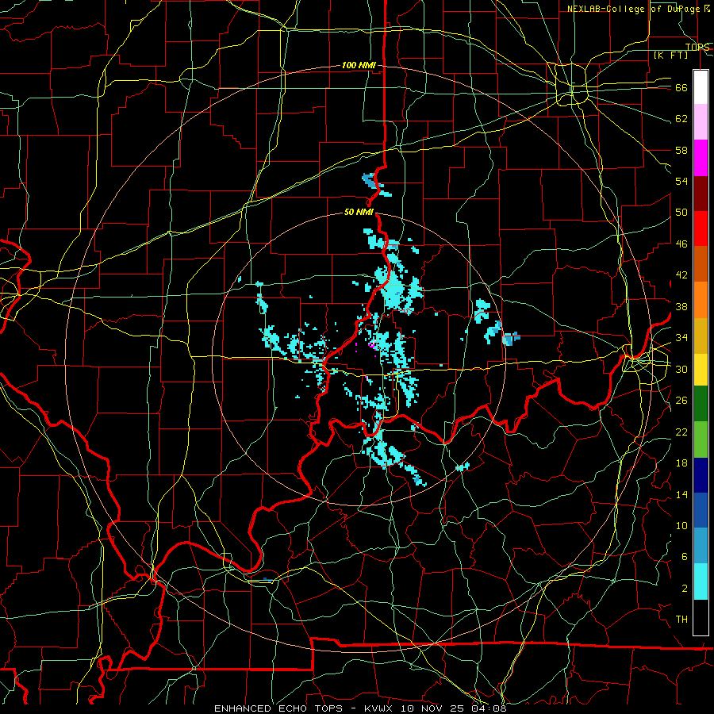Select the 26 scale label
Image resolution: width=714 pixels, height=714 pixels.
click(681, 401)
